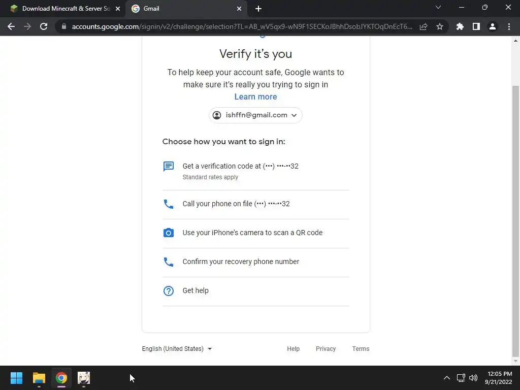520x390 pixels.
Task: Click the question mark help icon
Action: (169, 291)
